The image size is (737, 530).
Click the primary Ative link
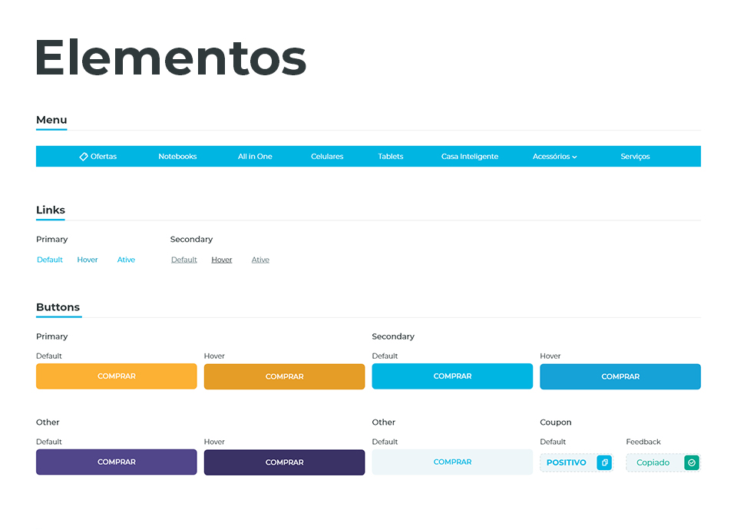(126, 260)
